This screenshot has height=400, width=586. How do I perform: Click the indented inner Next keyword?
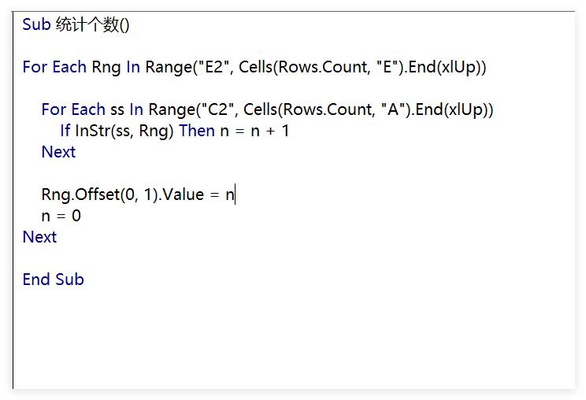(58, 152)
